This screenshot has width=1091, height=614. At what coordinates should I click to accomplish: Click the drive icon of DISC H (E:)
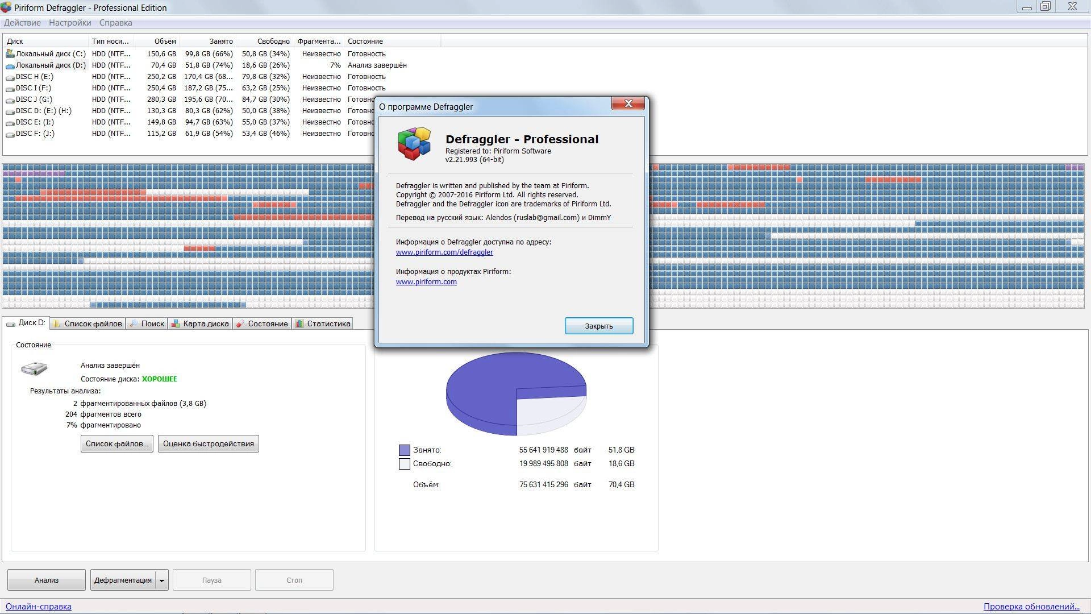point(10,77)
